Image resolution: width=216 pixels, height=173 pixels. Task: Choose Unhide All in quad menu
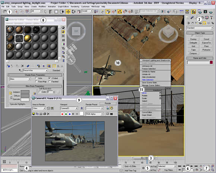[146, 74]
